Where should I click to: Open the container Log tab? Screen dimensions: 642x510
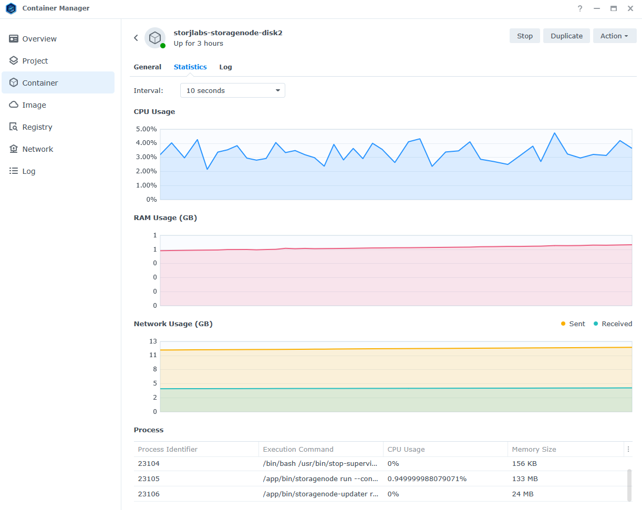click(225, 67)
